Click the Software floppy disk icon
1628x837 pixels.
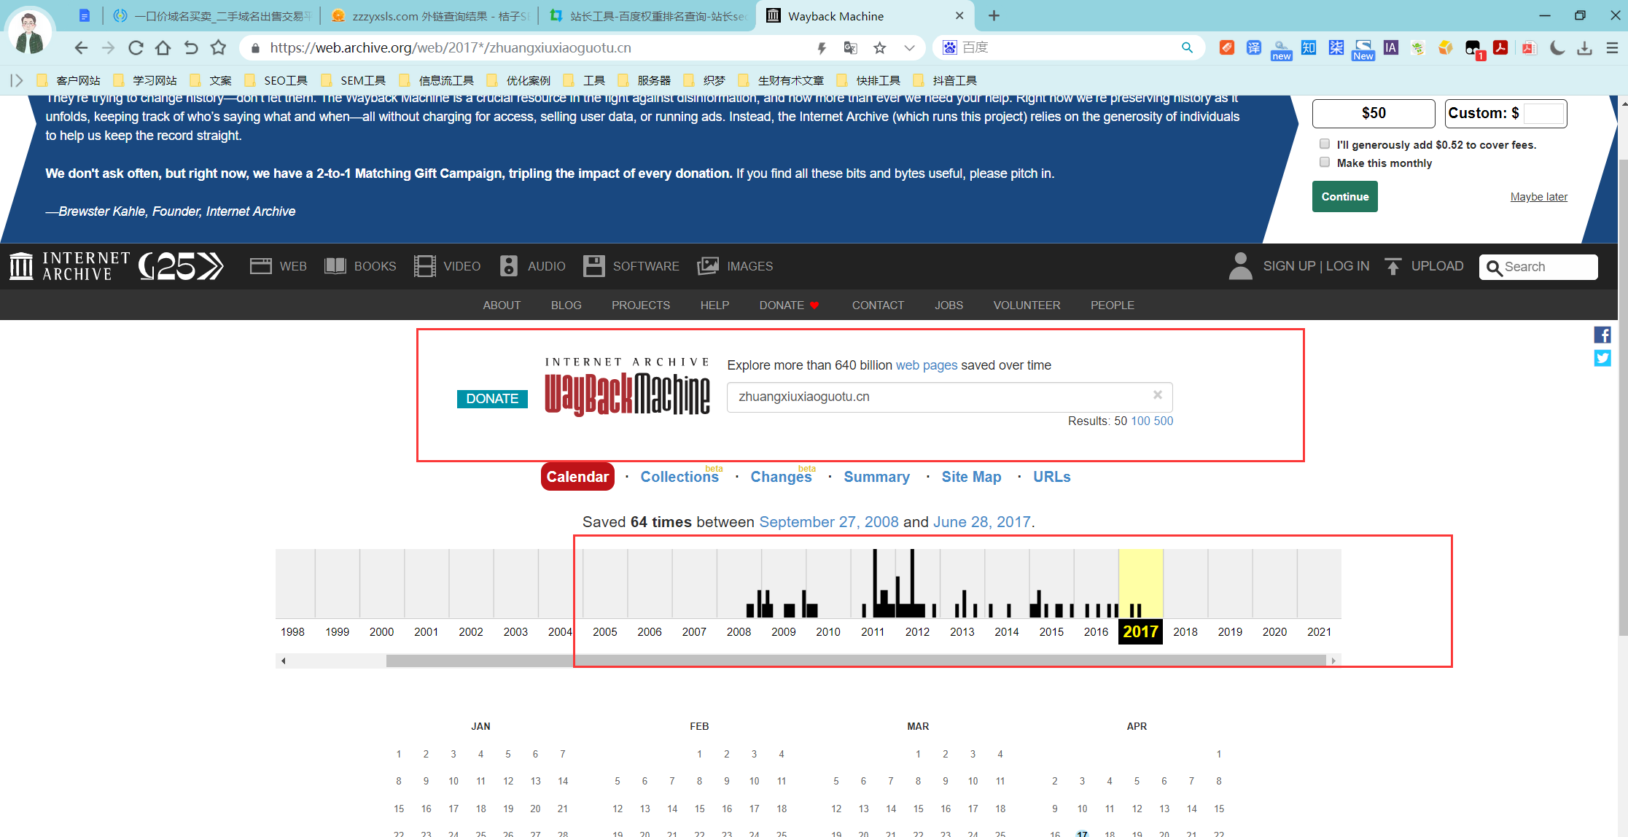click(593, 266)
